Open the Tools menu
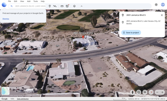 [35, 1]
